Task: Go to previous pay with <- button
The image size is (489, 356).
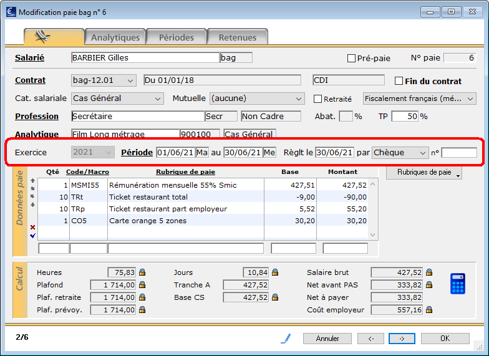Action: [370, 339]
